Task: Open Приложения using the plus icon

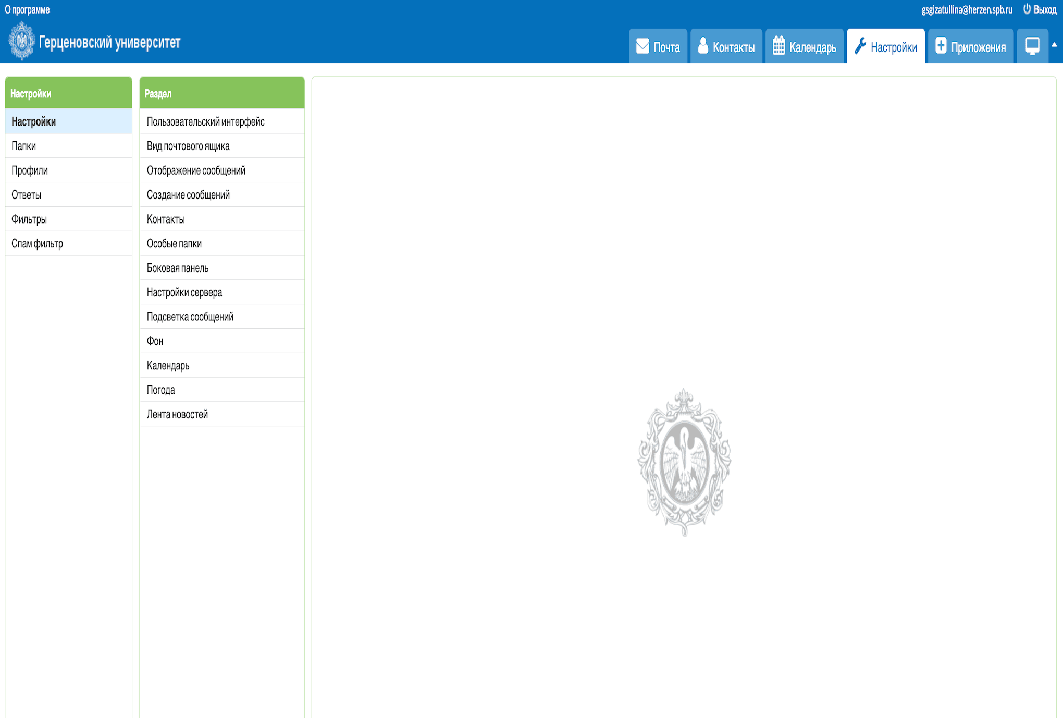Action: pyautogui.click(x=941, y=46)
